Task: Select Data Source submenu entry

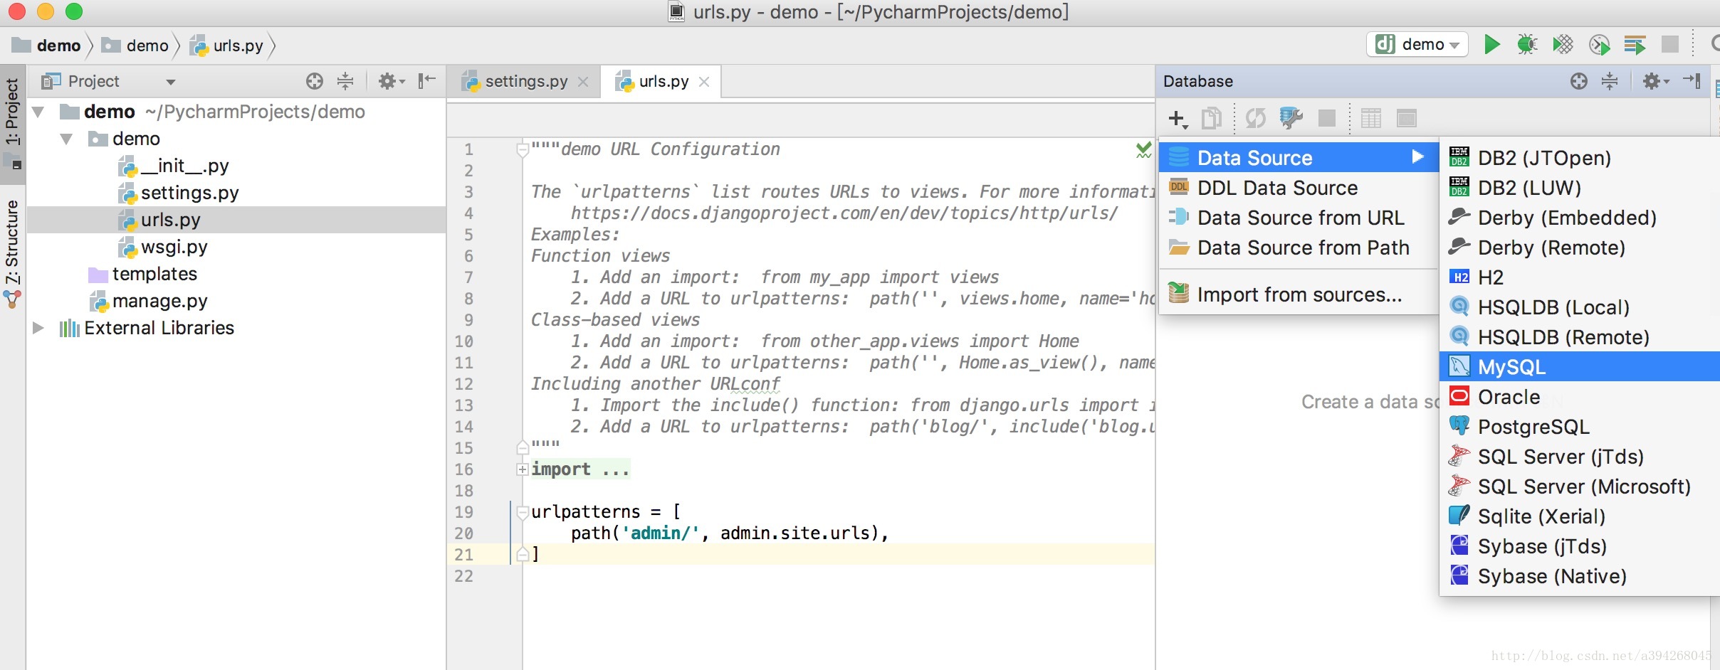Action: 1299,157
